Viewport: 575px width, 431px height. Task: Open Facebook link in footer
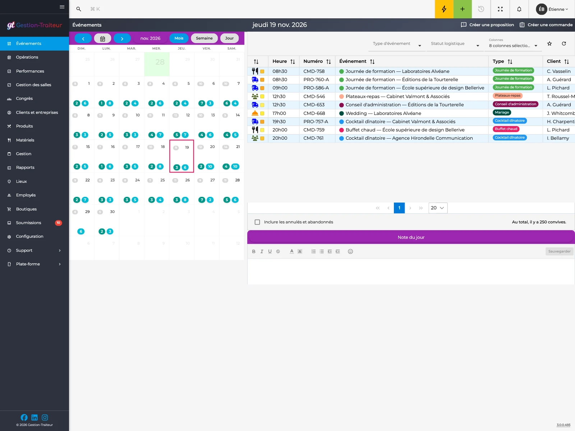click(24, 417)
